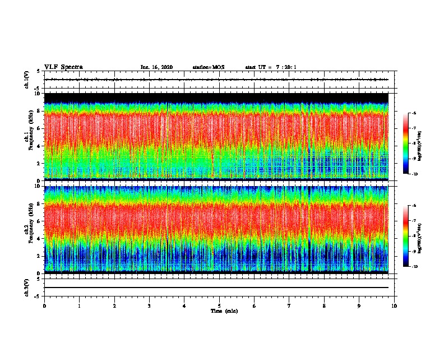The height and width of the screenshot is (343, 444).
Task: Click the "Time (min)" x-axis label
Action: (x=224, y=311)
